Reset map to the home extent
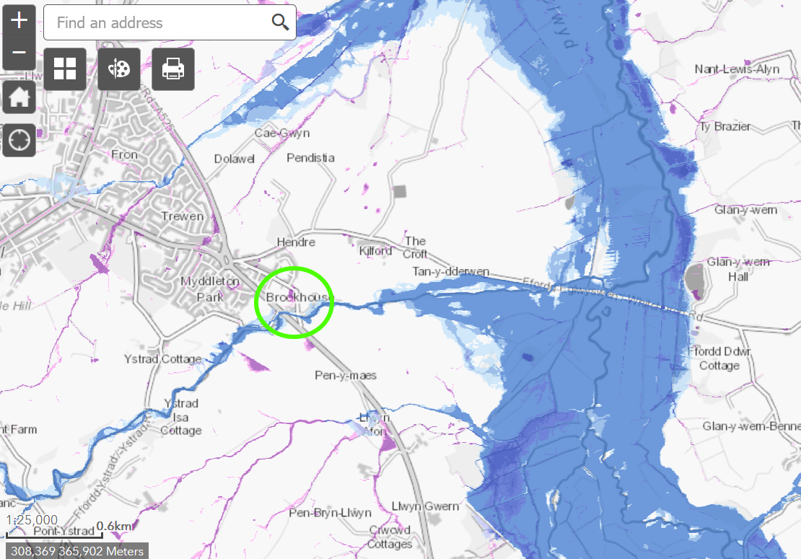 point(19,97)
